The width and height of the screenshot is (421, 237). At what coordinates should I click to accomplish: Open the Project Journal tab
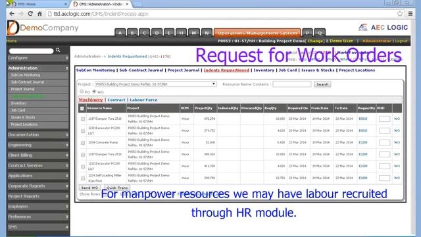[x=184, y=70]
